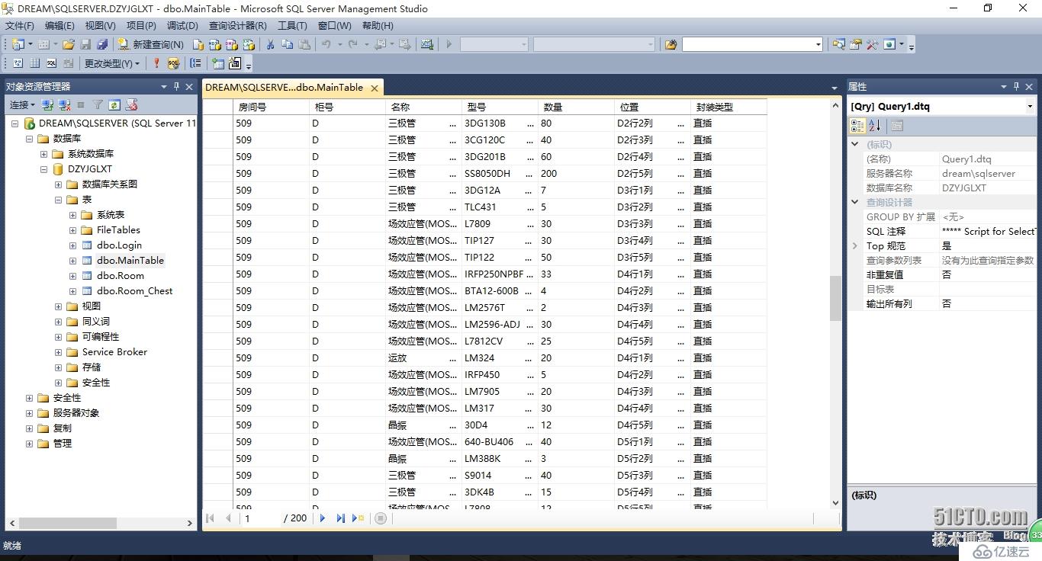The image size is (1042, 561).
Task: Expand the Service Broker node
Action: point(58,352)
